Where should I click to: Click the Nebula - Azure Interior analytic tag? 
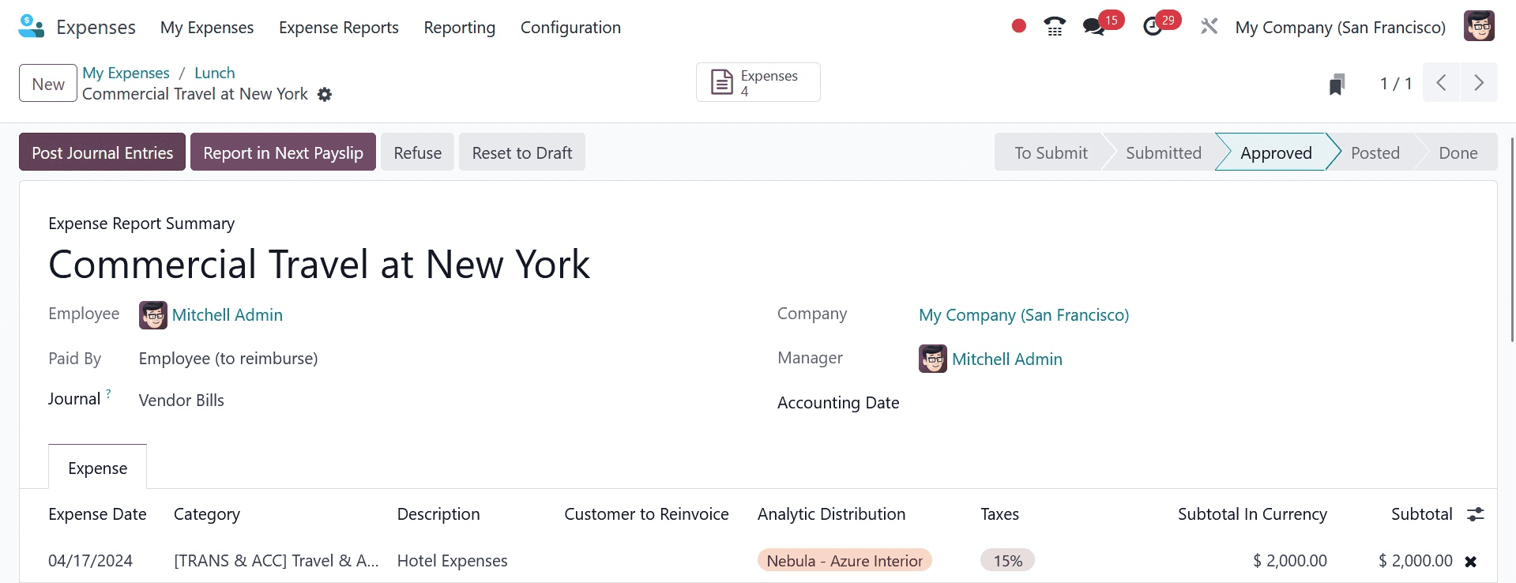point(845,561)
